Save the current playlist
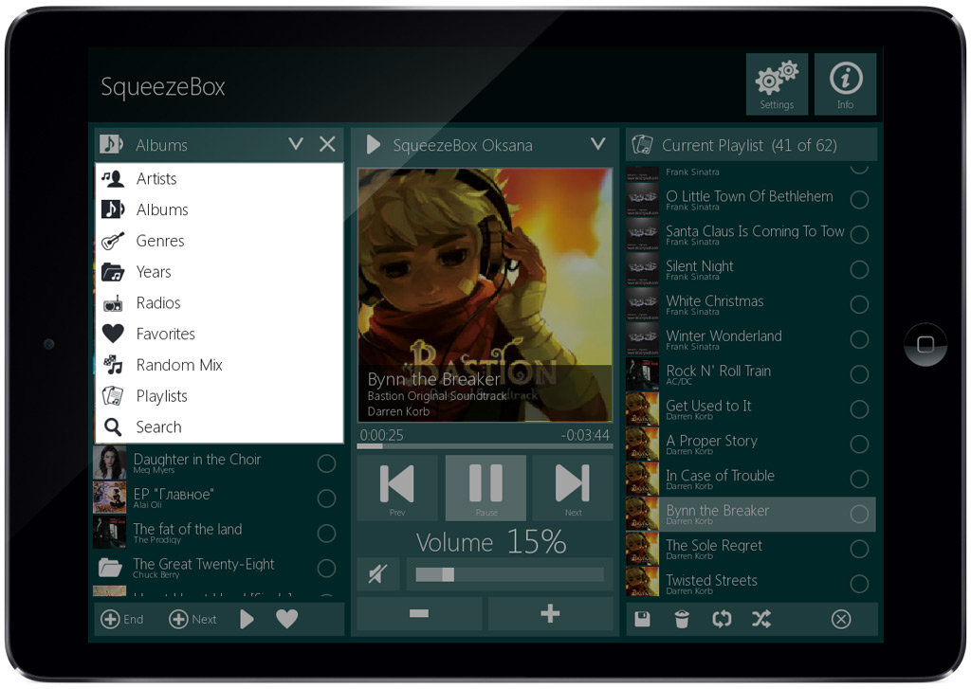This screenshot has height=689, width=971. [642, 619]
